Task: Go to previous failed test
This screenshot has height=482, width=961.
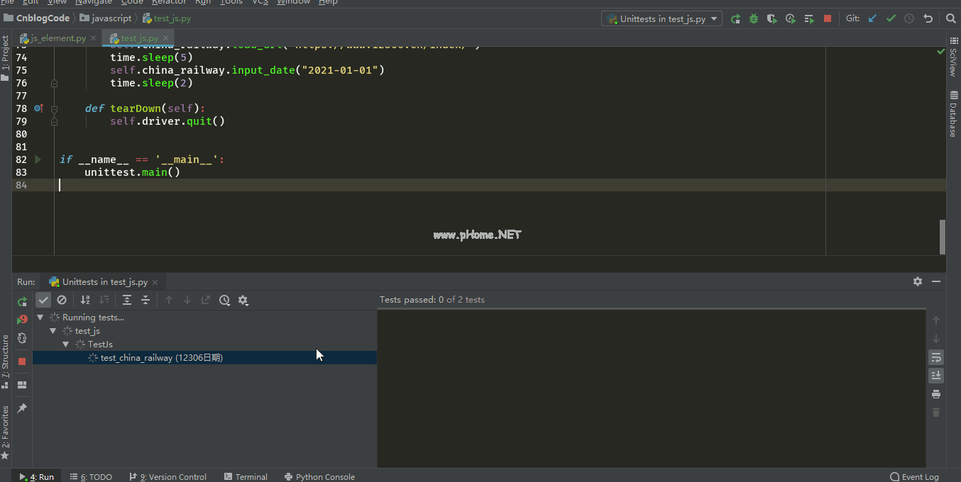Action: [169, 300]
